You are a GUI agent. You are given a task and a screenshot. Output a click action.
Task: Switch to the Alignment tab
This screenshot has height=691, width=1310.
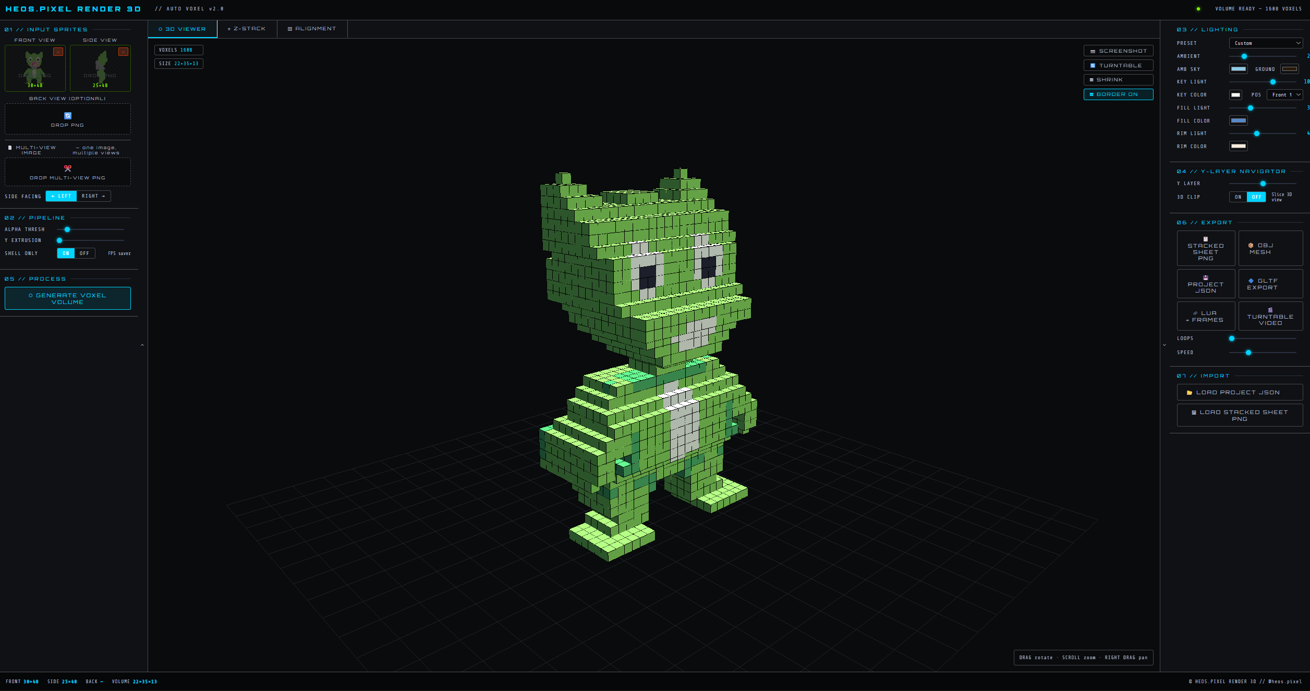point(312,29)
